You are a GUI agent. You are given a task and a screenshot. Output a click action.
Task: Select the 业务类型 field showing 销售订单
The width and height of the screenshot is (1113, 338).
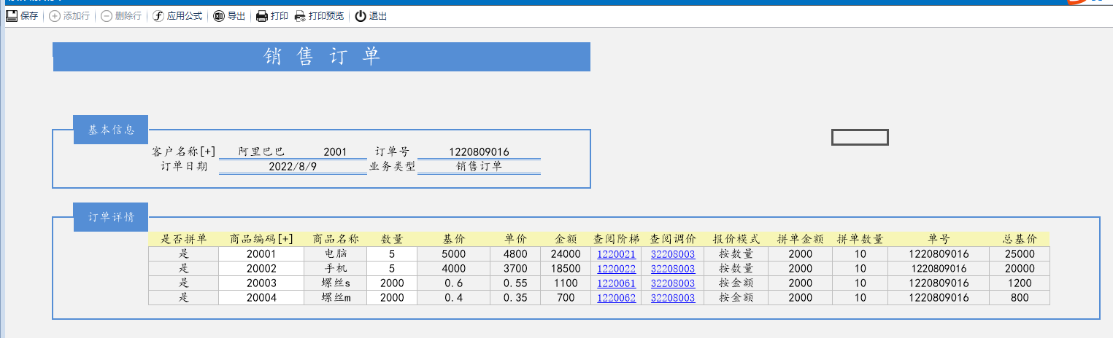479,166
